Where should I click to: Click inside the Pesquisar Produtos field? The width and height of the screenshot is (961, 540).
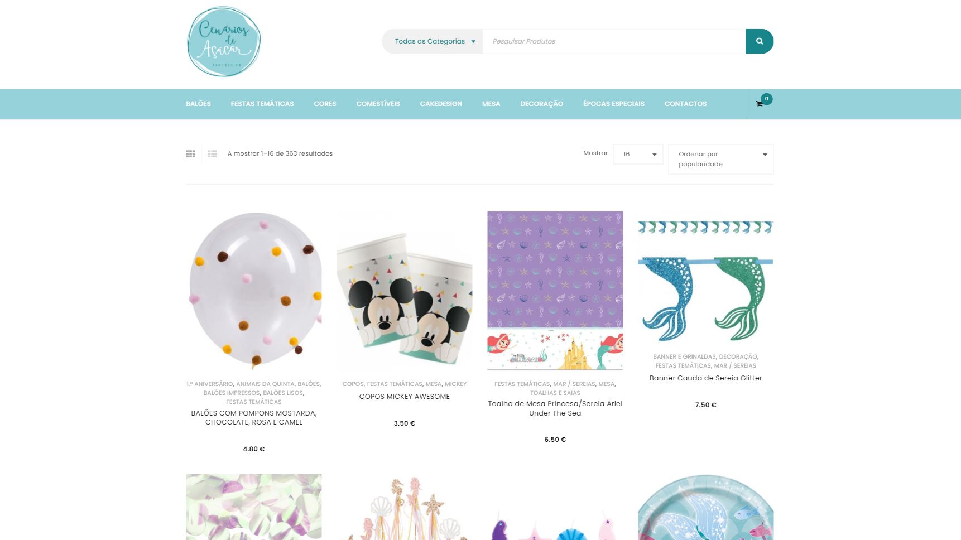pos(614,41)
